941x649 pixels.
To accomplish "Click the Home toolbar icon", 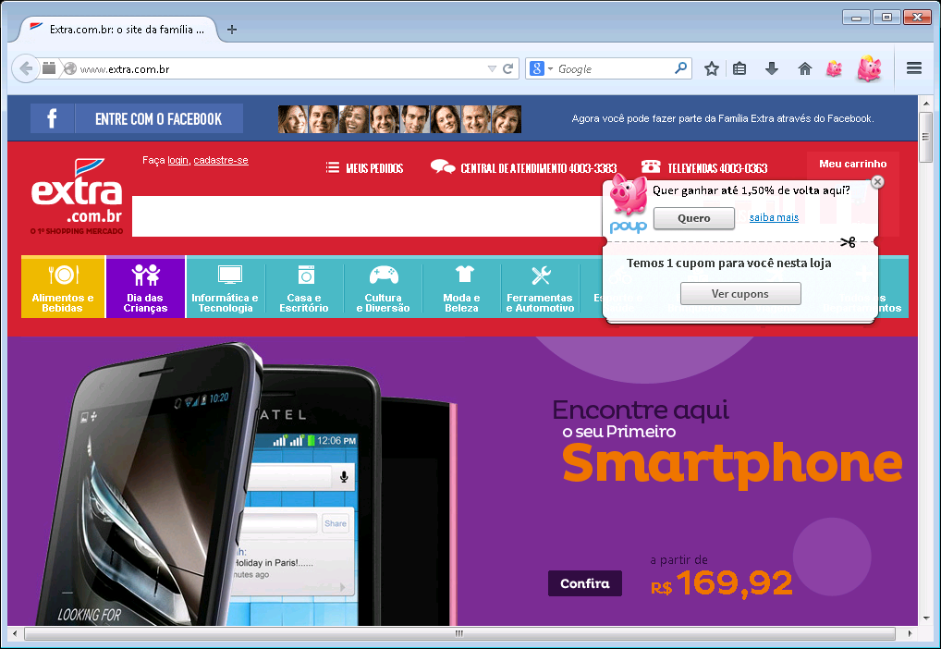I will tap(804, 68).
